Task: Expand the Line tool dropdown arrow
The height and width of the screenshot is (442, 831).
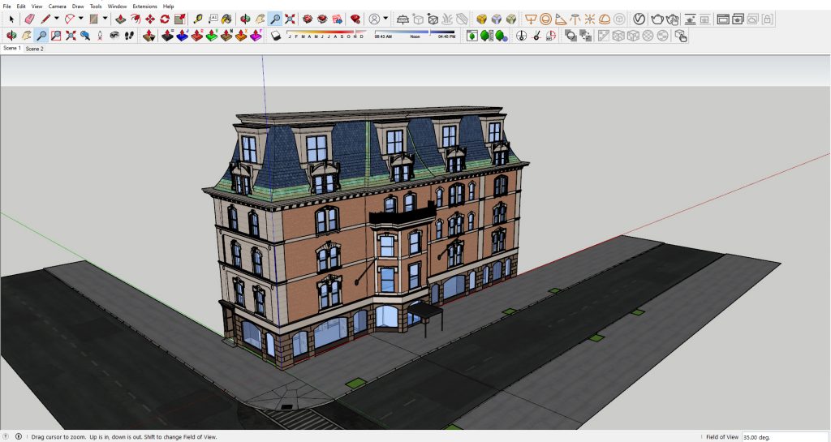Action: click(x=56, y=19)
